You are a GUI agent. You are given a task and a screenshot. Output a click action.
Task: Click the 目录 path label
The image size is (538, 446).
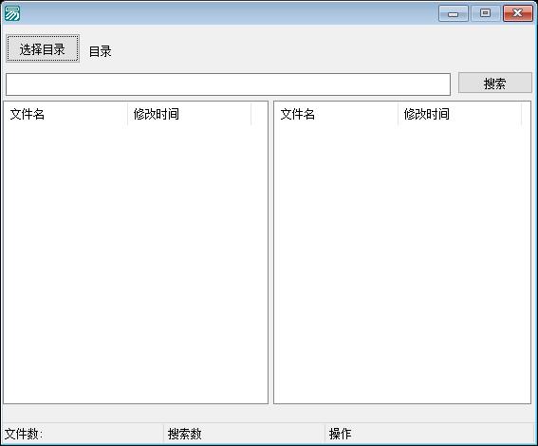[x=101, y=51]
